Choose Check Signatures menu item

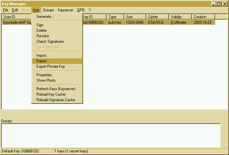click(x=50, y=42)
